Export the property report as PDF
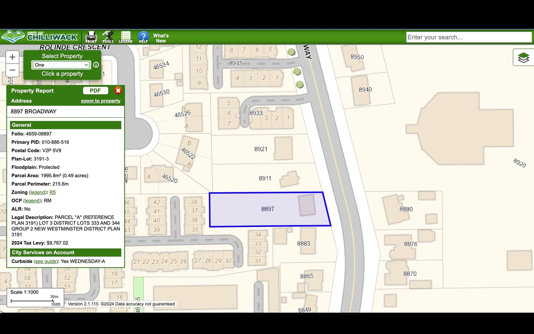The width and height of the screenshot is (534, 334). (x=95, y=91)
